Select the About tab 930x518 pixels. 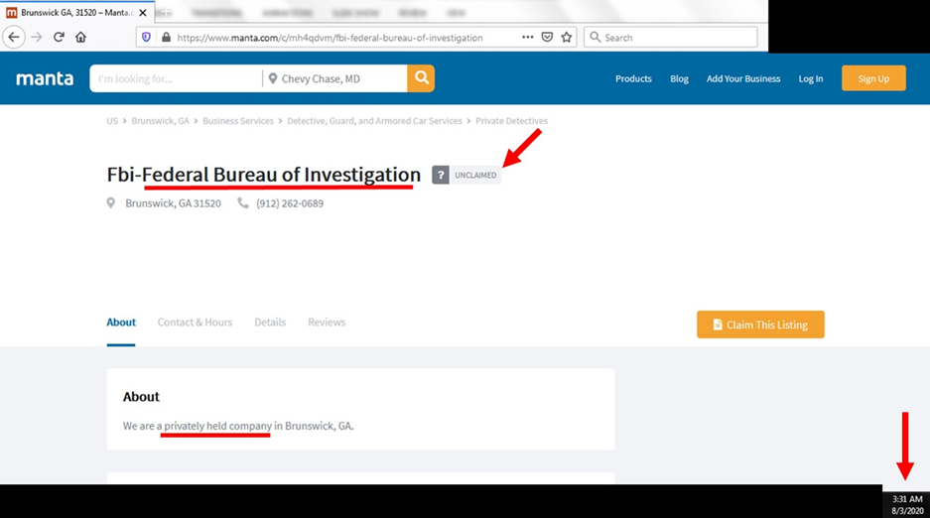121,323
